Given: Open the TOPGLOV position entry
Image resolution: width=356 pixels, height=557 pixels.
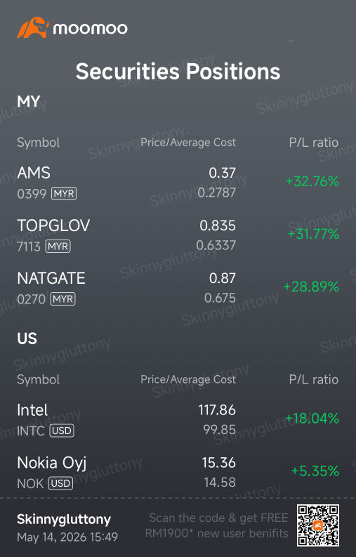Looking at the screenshot, I should tap(178, 235).
